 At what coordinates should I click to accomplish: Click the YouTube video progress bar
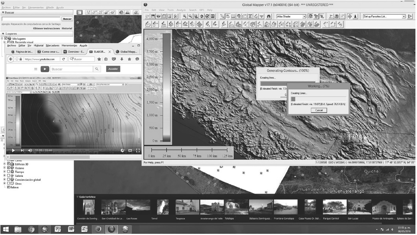[x=59, y=146]
